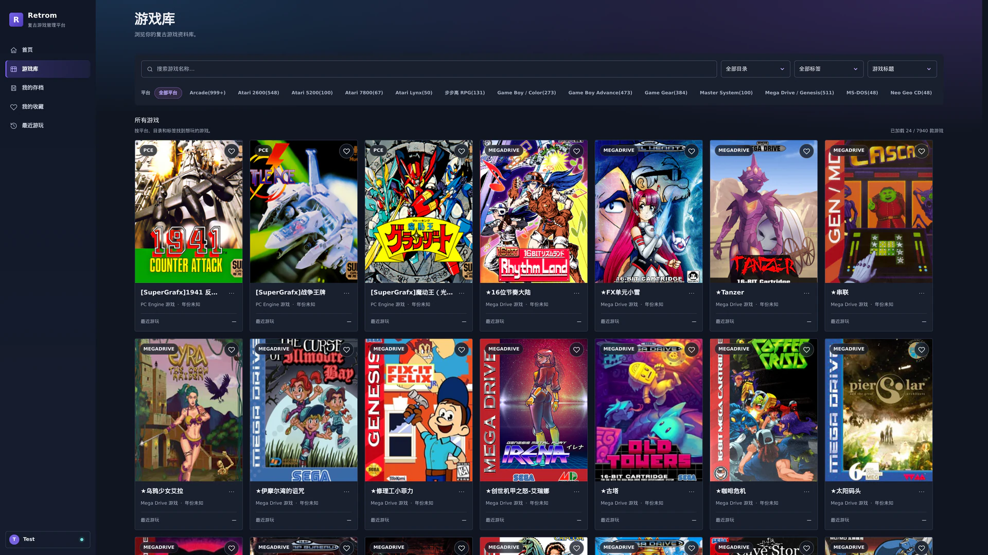
Task: Filter by Atari 2600(548) platform
Action: (258, 93)
